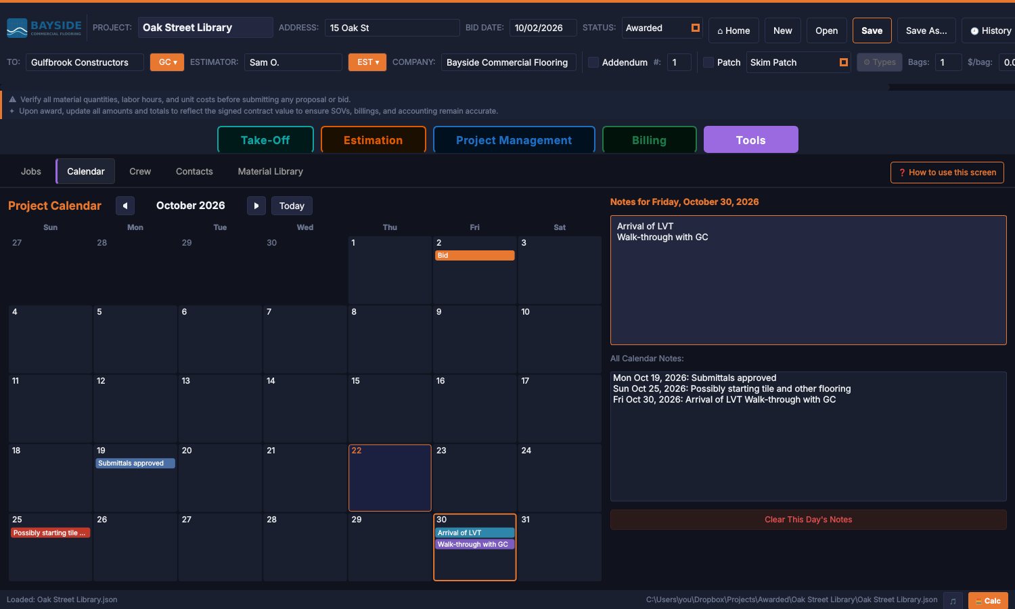This screenshot has height=609, width=1015.
Task: Open the Skim Patch dropdown
Action: [x=798, y=62]
